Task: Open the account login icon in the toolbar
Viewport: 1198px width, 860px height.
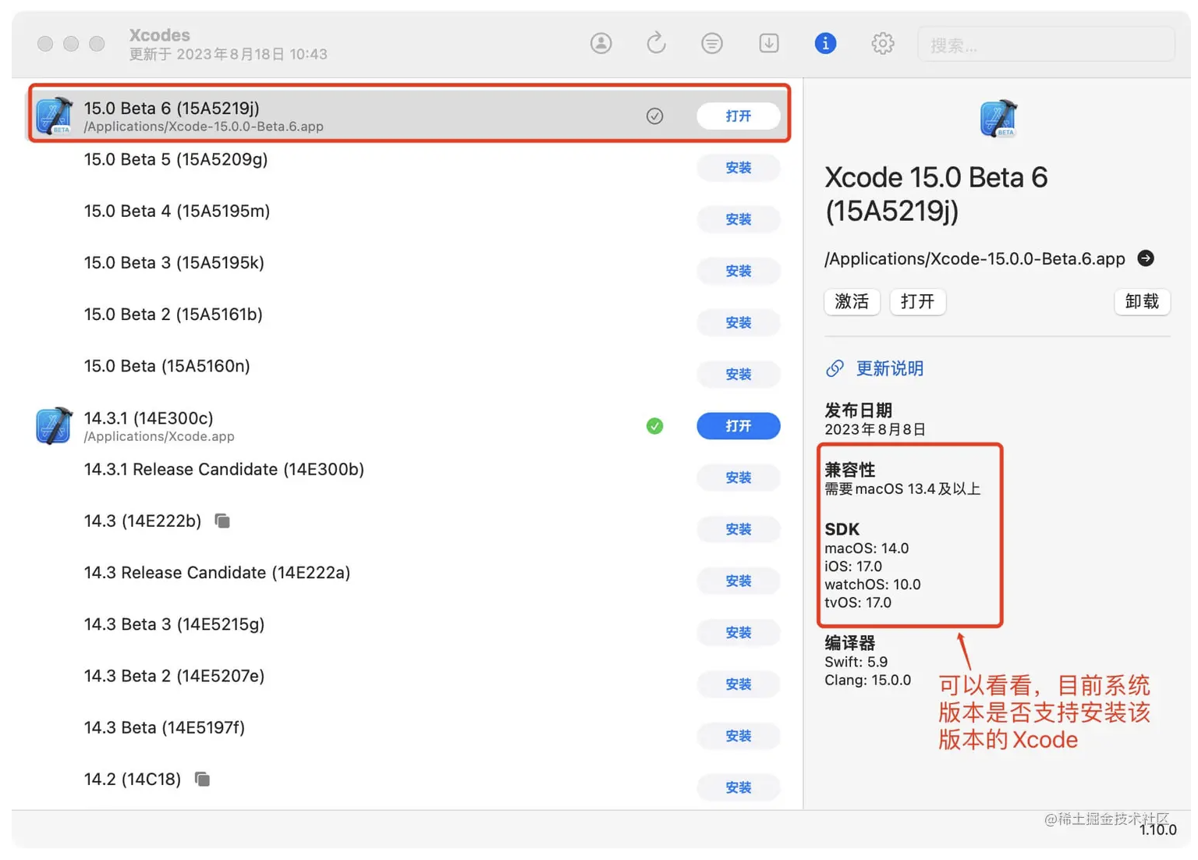Action: coord(601,44)
